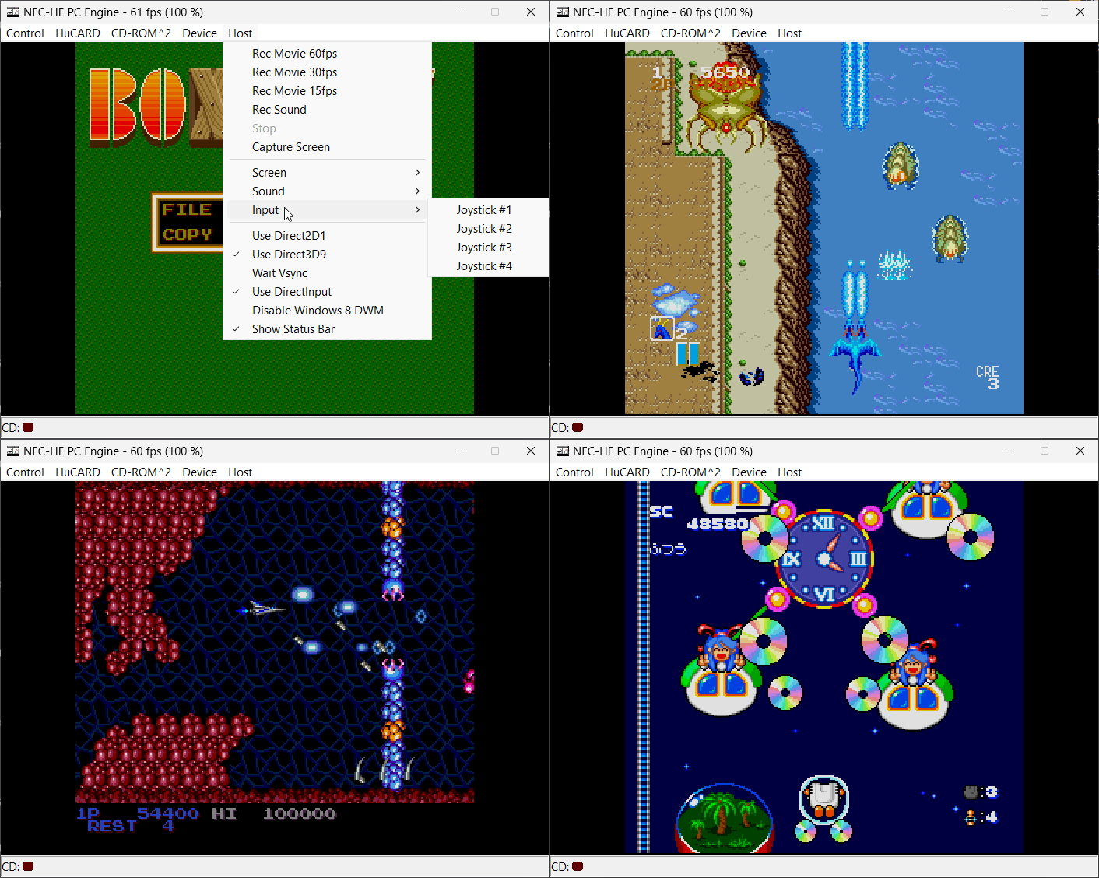The height and width of the screenshot is (878, 1099).
Task: Open CD-ROM^2 menu in bottom-left window
Action: click(x=141, y=472)
